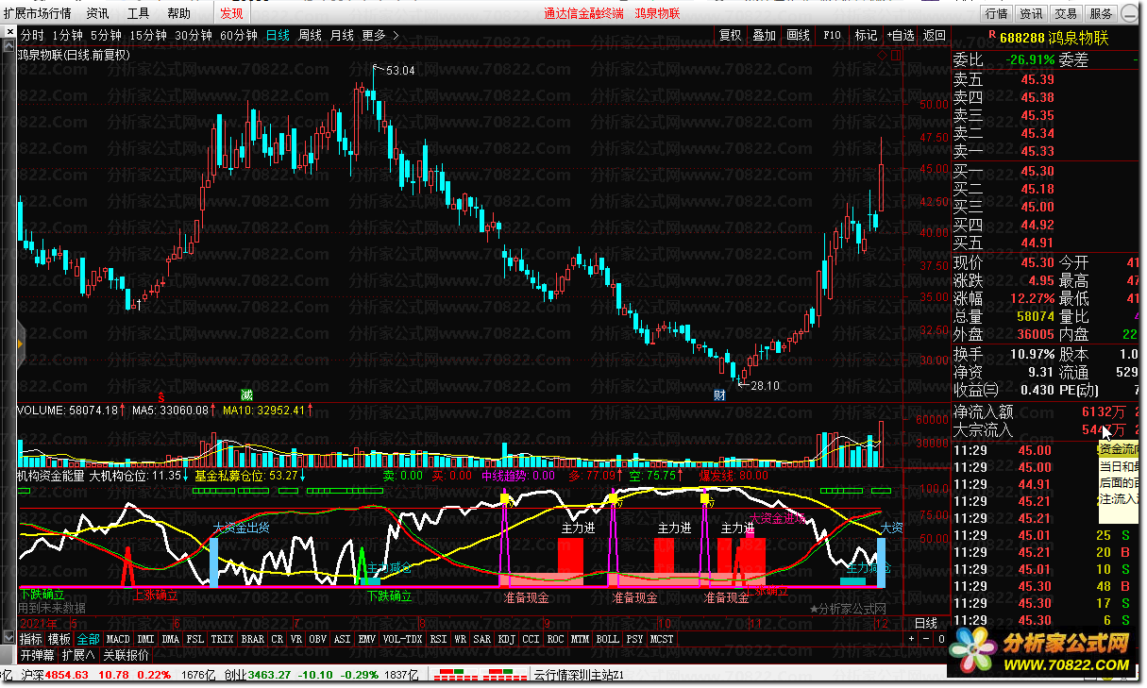Switch indicator to TRIX
The image size is (1147, 688).
[223, 639]
